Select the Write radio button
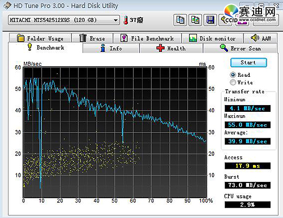The width and height of the screenshot is (283, 218). pyautogui.click(x=233, y=82)
